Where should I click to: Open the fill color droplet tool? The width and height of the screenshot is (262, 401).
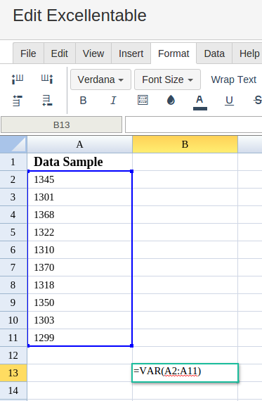[171, 100]
